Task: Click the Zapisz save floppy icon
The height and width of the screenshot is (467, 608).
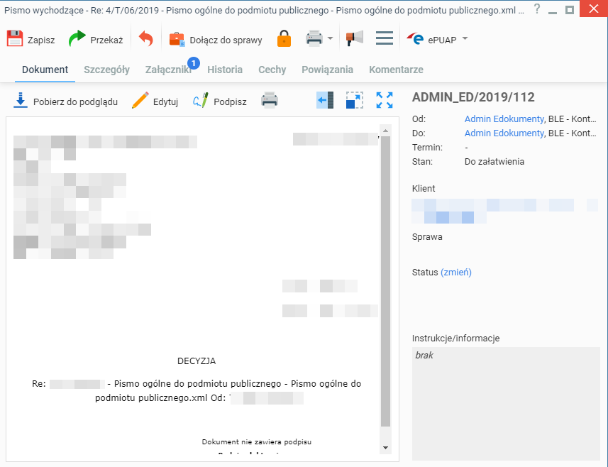Action: tap(15, 39)
